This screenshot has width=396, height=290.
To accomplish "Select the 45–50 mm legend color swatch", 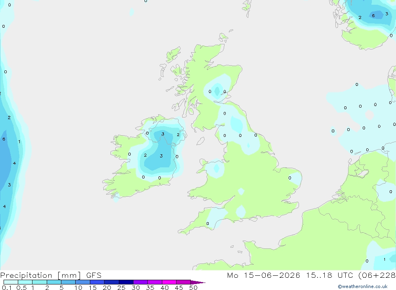I will (x=184, y=282).
